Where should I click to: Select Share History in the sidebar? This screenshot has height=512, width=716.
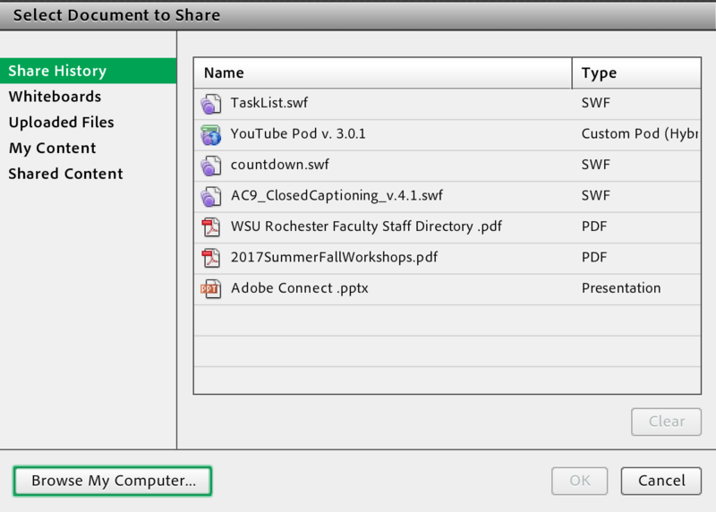[57, 71]
